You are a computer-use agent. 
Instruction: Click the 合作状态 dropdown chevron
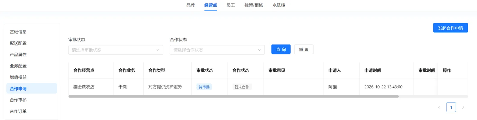[259, 50]
